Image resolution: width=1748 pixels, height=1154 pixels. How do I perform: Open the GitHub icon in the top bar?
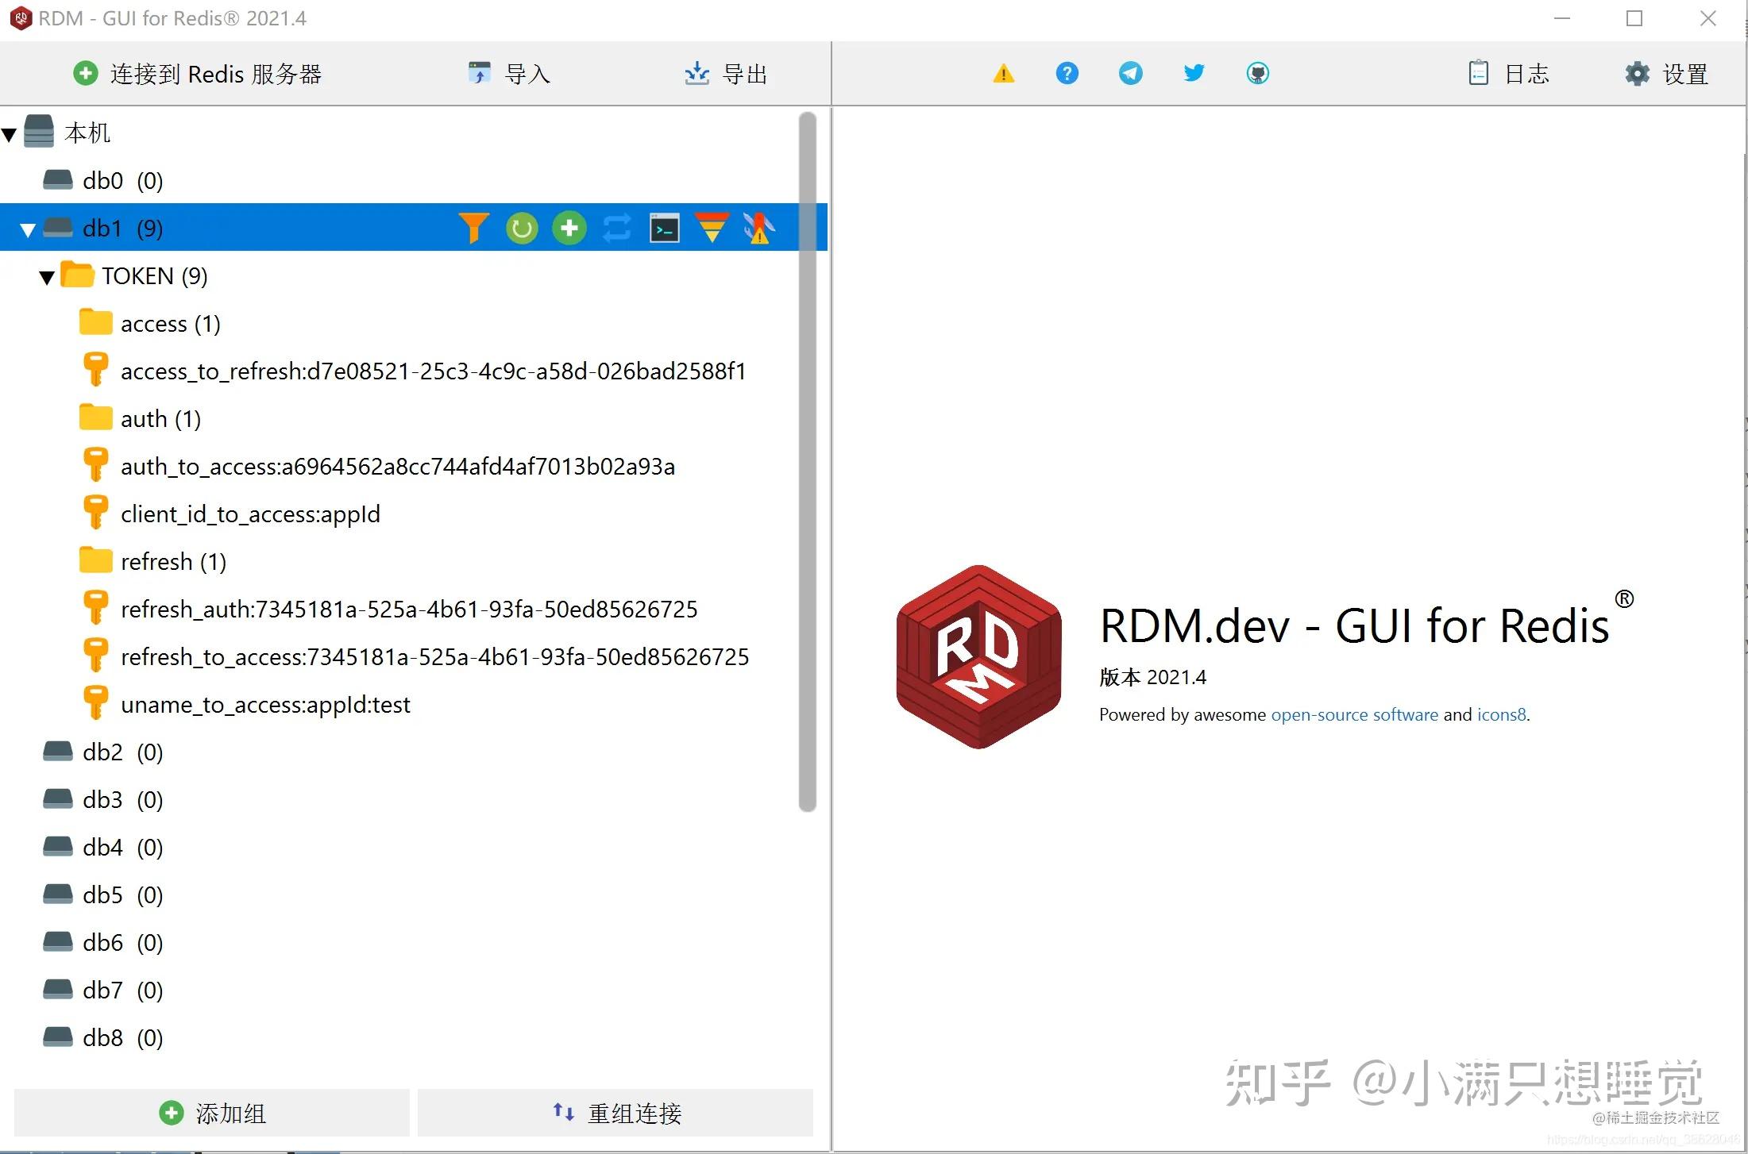coord(1259,73)
